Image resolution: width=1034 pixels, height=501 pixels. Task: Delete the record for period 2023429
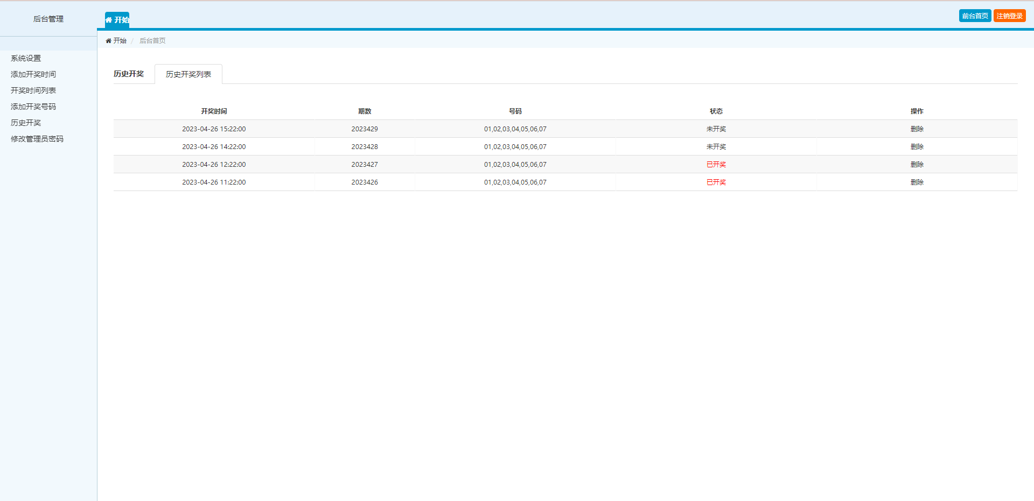[917, 129]
